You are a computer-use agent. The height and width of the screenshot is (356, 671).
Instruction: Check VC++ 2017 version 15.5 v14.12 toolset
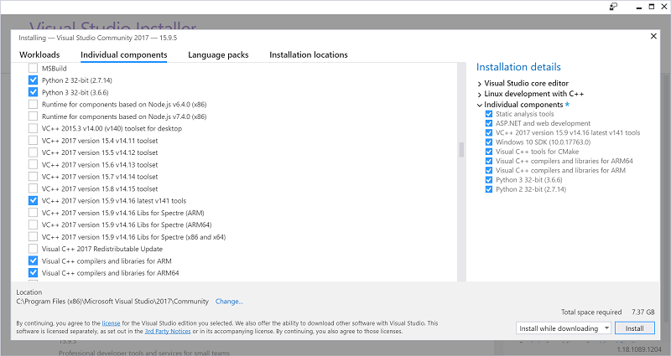coord(33,152)
